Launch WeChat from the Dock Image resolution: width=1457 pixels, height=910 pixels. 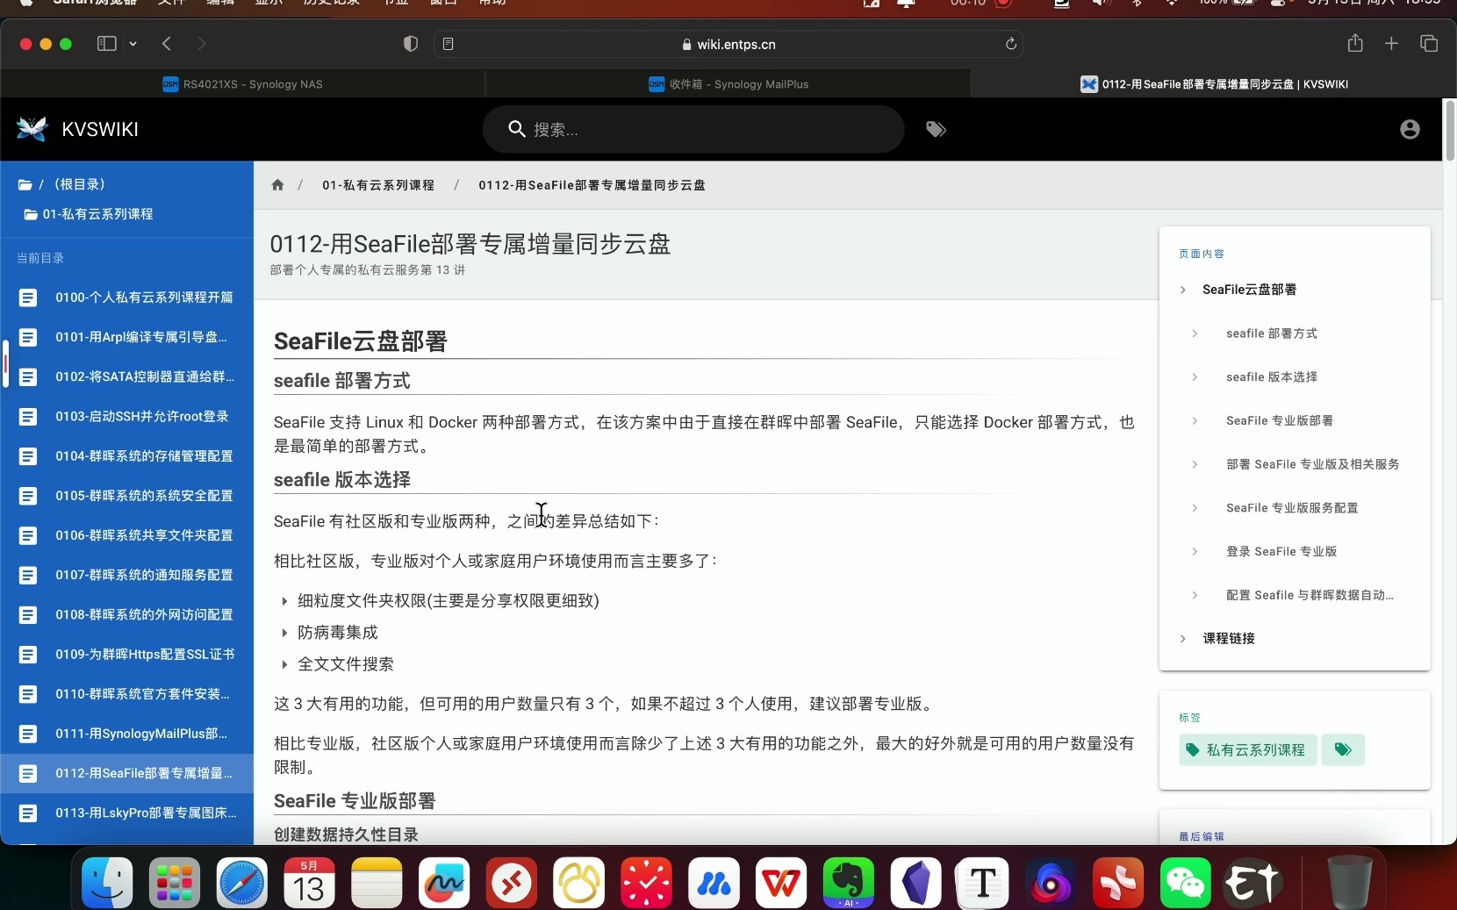click(x=1186, y=882)
